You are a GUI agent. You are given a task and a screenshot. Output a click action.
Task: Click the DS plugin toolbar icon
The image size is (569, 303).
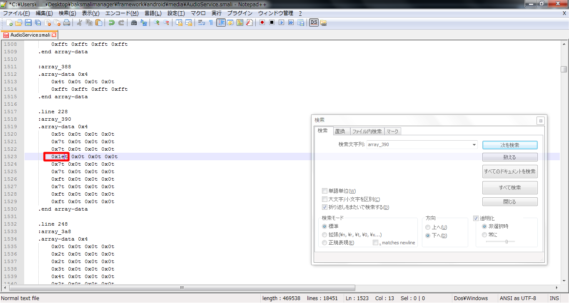[314, 22]
